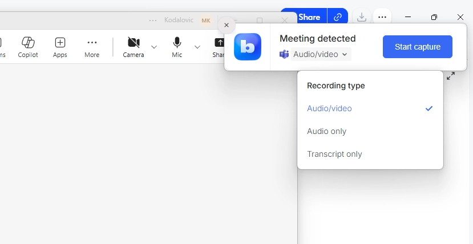This screenshot has height=244, width=473.
Task: Dismiss the Meeting detected popup with X
Action: click(x=227, y=25)
